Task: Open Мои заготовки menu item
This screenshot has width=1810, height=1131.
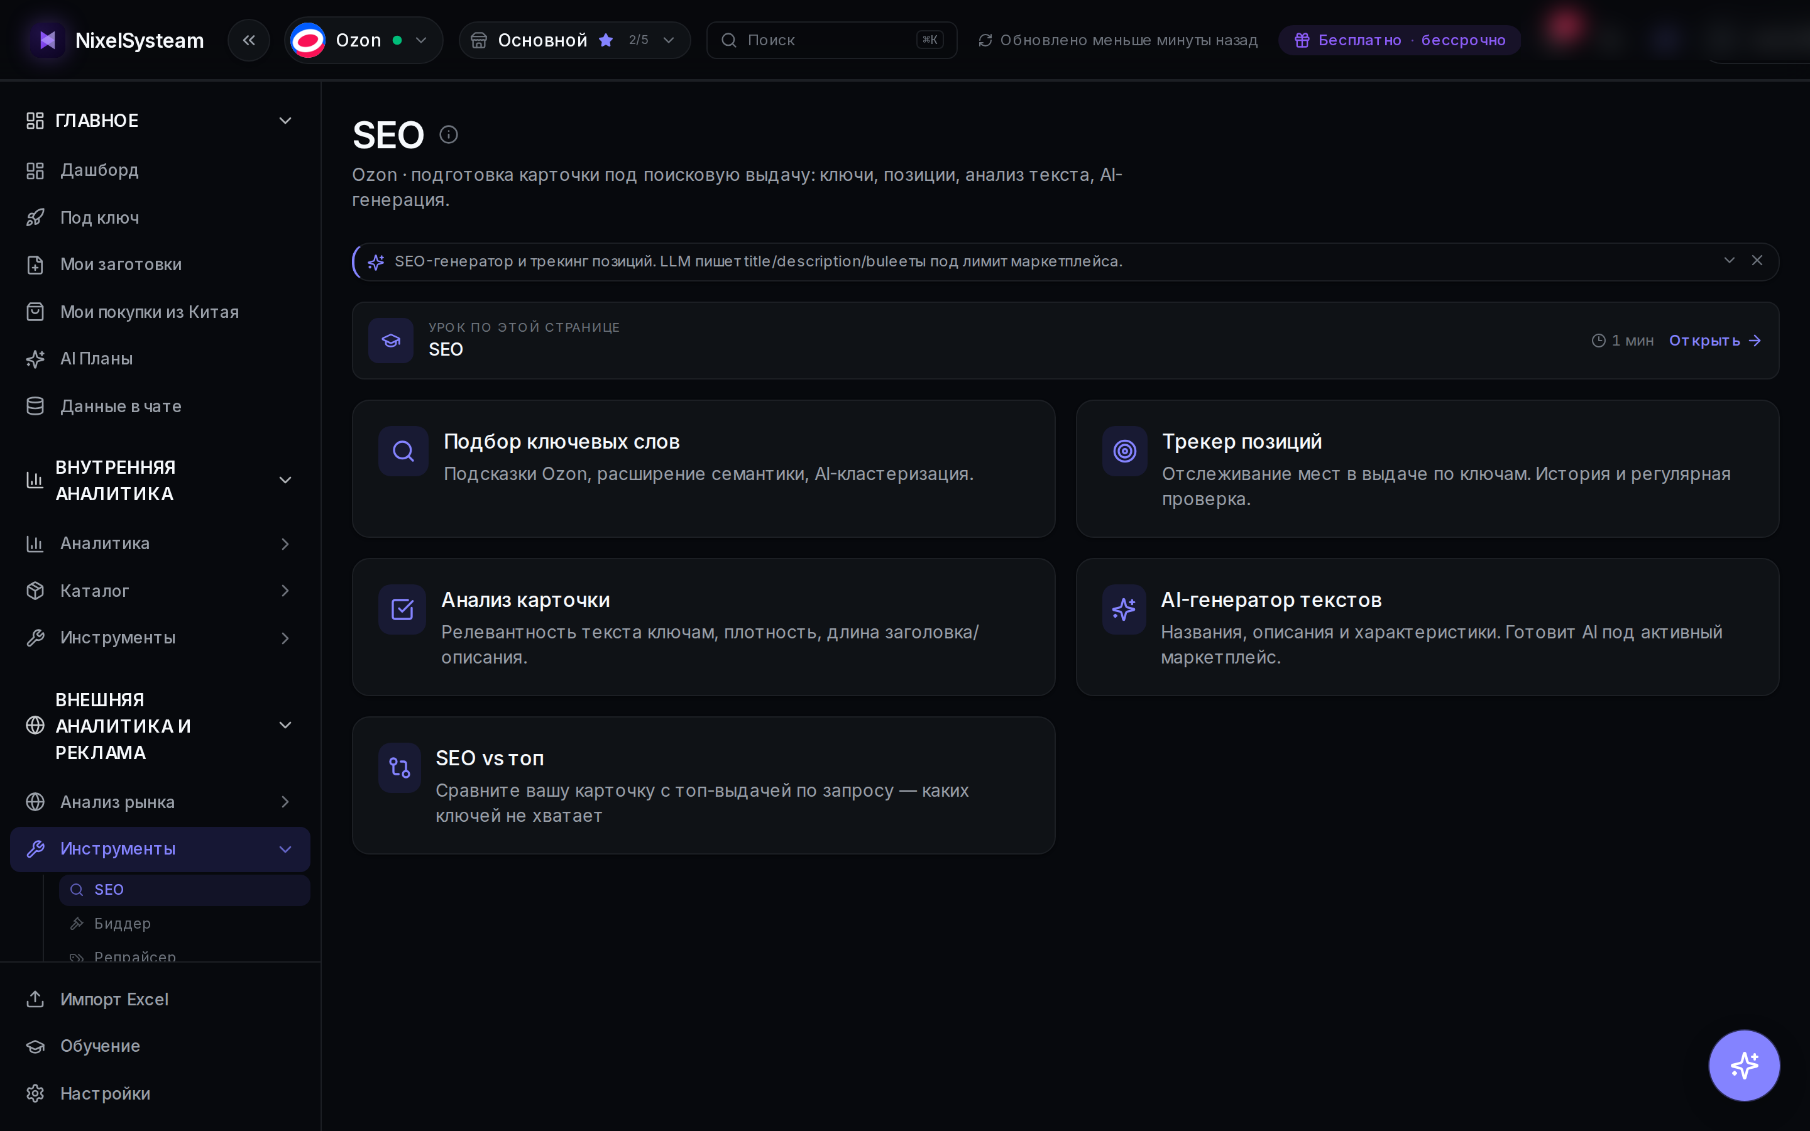Action: (160, 265)
